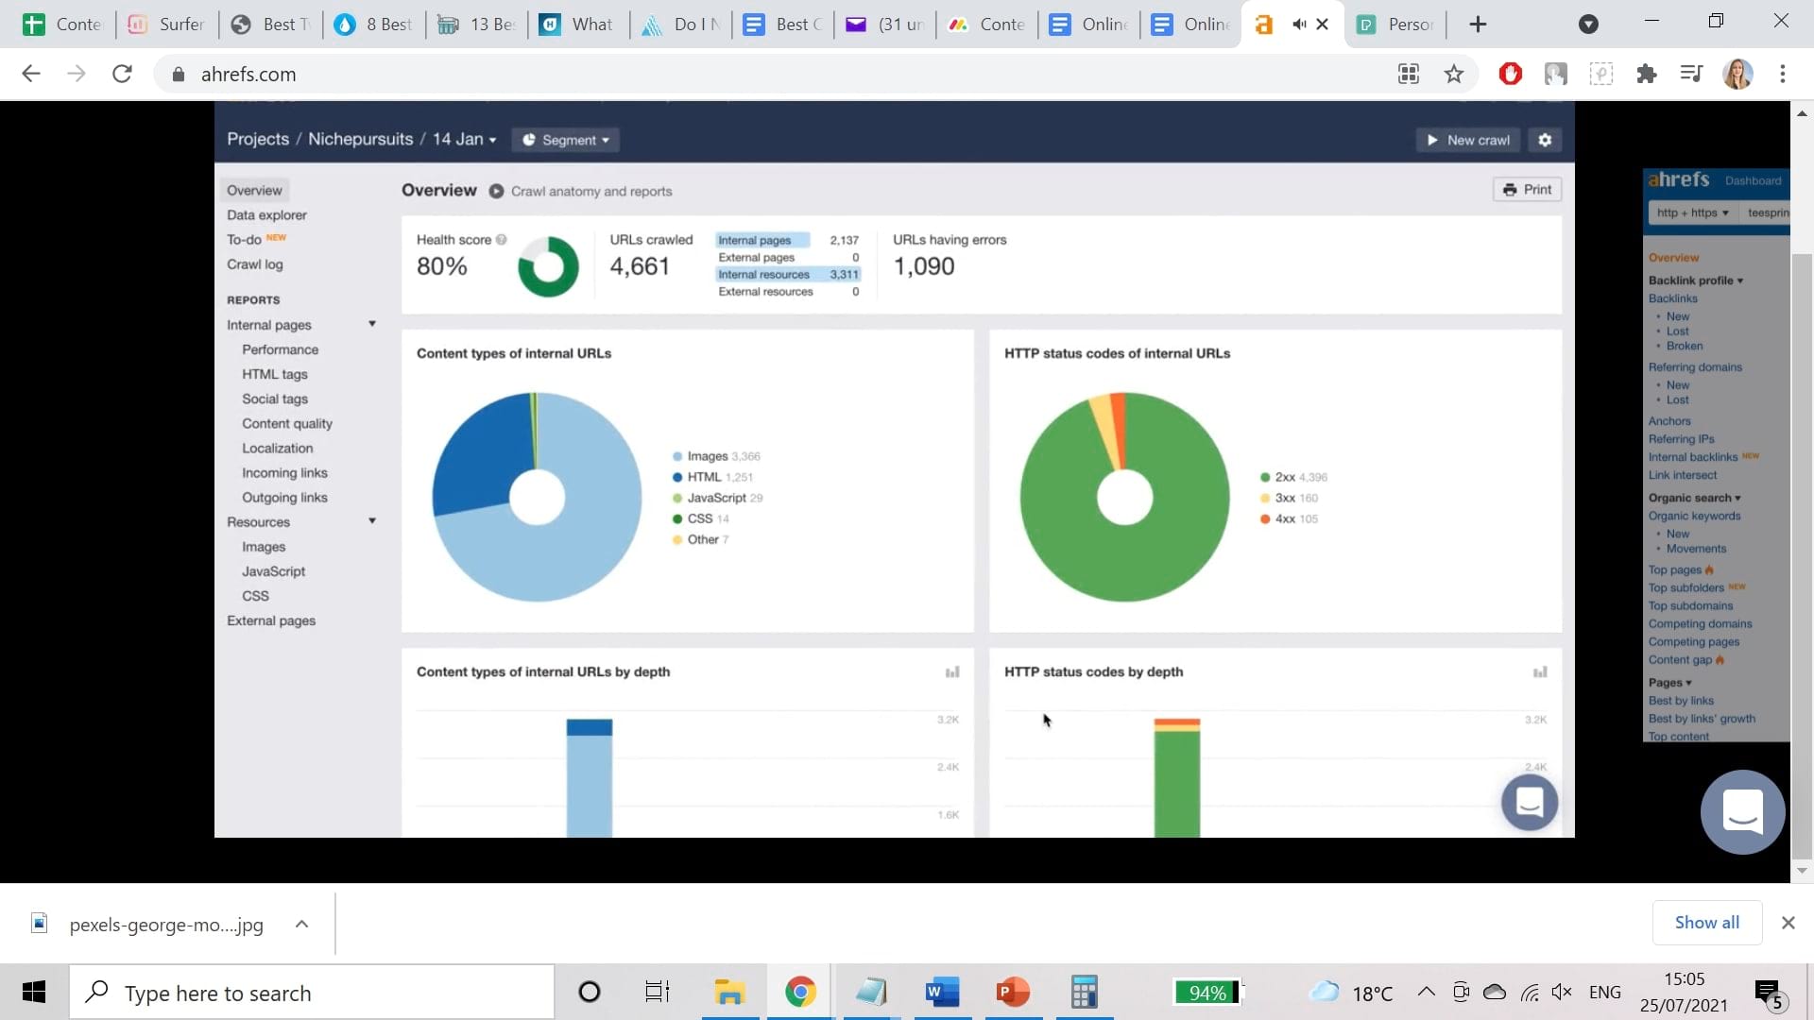
Task: Click the red shield extension icon
Action: [1511, 74]
